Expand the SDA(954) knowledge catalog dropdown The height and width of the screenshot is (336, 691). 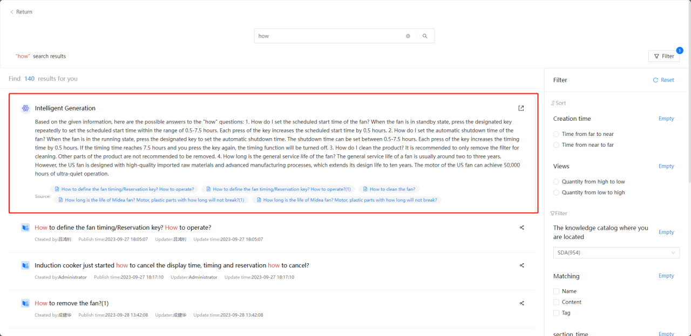click(x=616, y=252)
